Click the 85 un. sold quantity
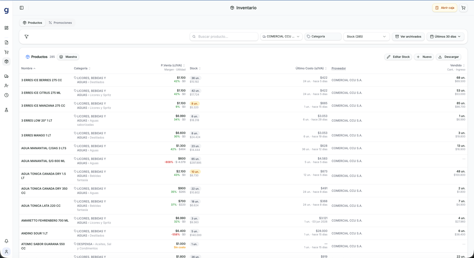474x258 pixels. pos(461,103)
